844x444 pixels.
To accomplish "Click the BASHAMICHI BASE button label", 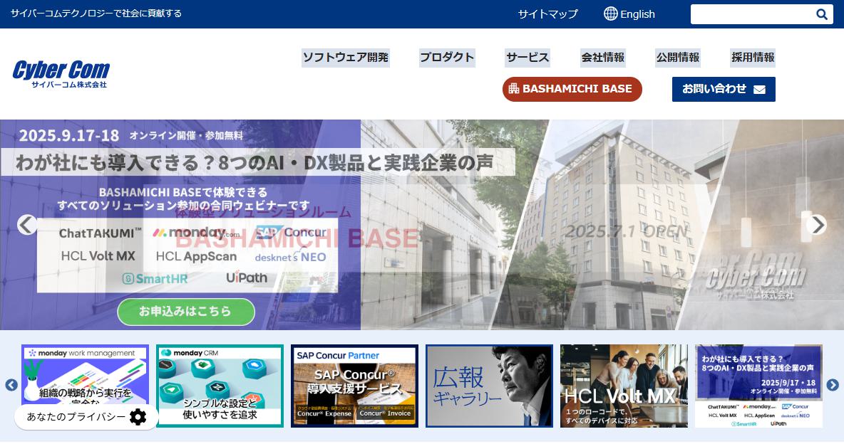I will tap(577, 89).
